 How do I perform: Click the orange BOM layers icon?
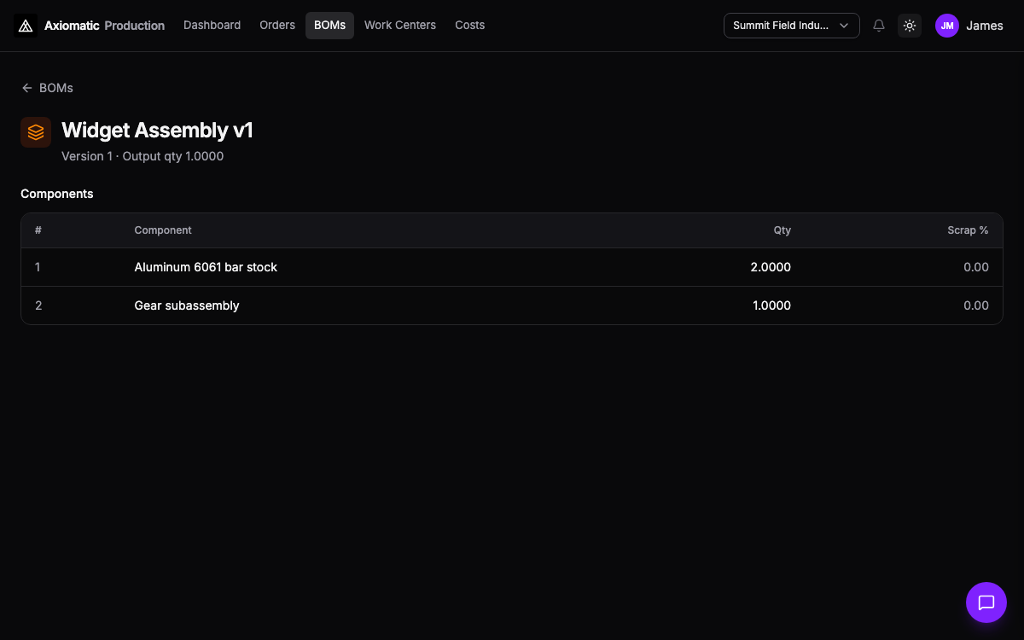tap(36, 132)
